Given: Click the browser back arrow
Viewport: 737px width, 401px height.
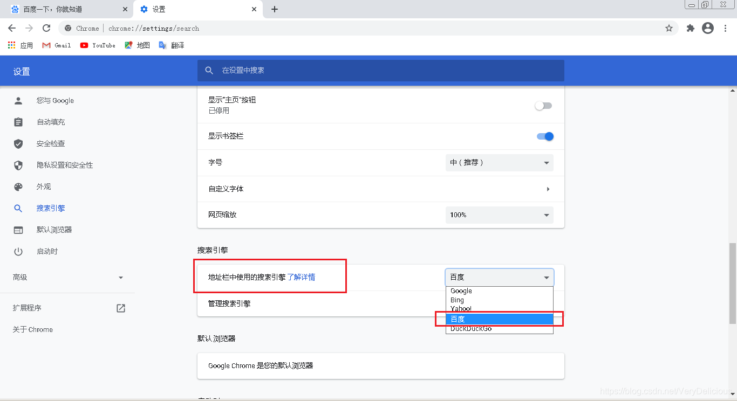Looking at the screenshot, I should coord(12,28).
